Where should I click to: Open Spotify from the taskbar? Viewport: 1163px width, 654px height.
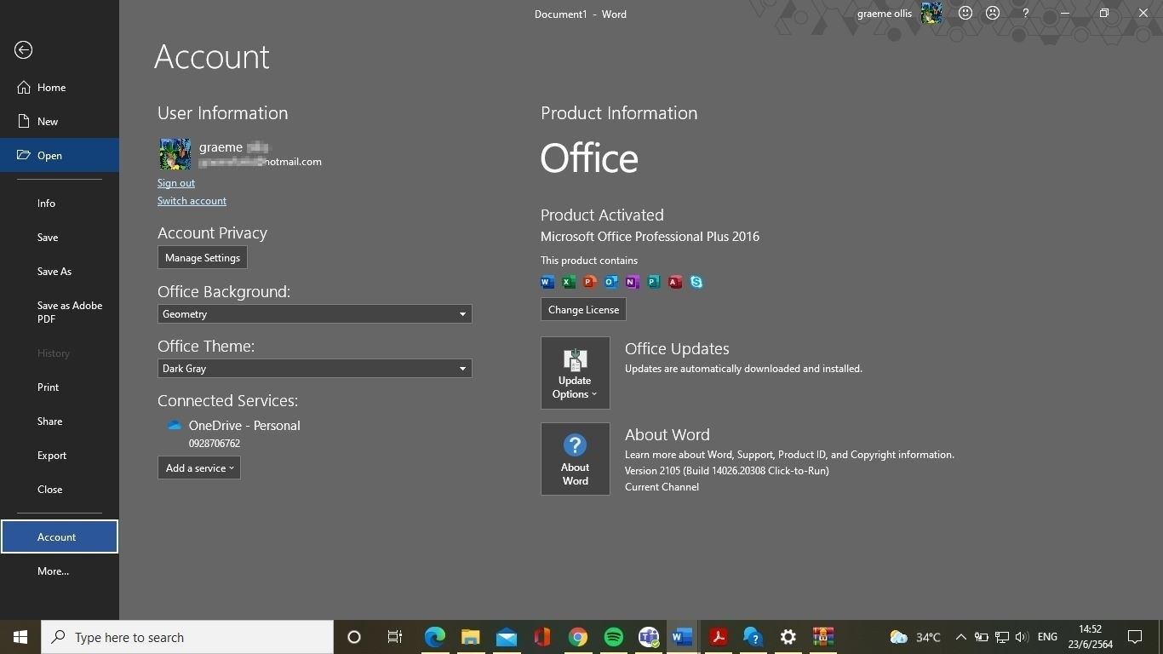pyautogui.click(x=613, y=637)
